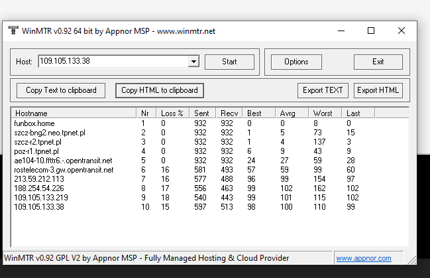
Task: Select the 188.254.54.226 hop row
Action: coord(210,188)
